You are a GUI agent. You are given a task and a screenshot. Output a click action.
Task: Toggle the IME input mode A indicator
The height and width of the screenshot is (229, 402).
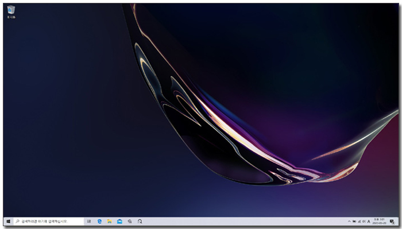point(369,222)
